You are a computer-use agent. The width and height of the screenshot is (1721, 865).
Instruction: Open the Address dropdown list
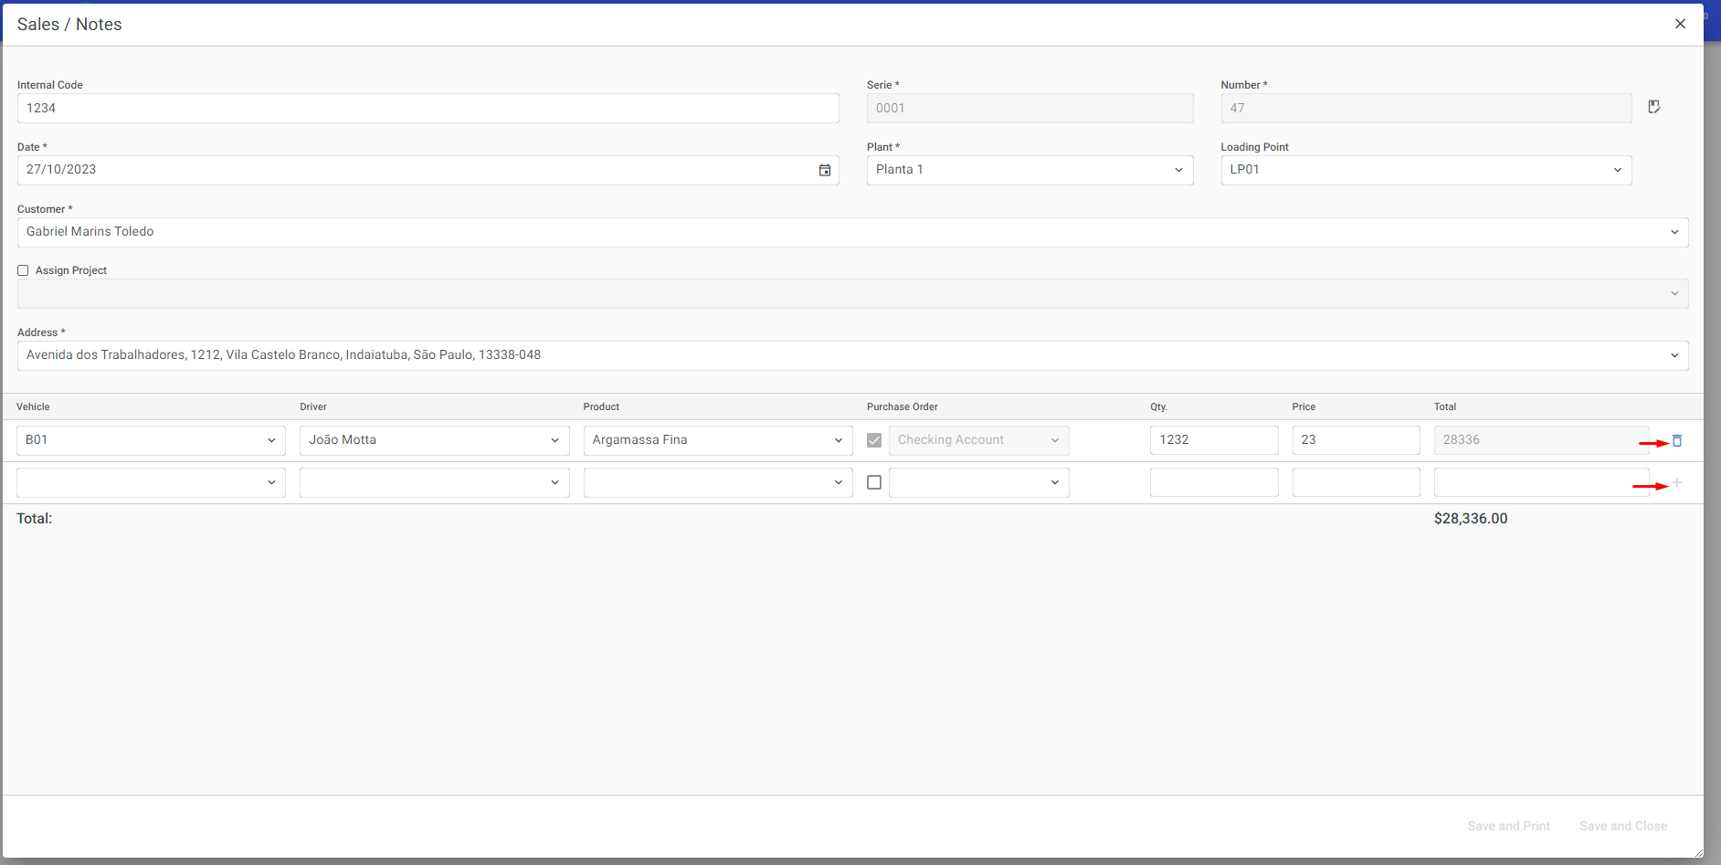point(851,355)
